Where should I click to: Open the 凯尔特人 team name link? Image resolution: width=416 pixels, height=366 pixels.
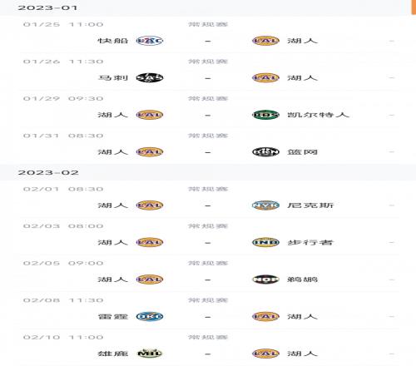tap(318, 115)
